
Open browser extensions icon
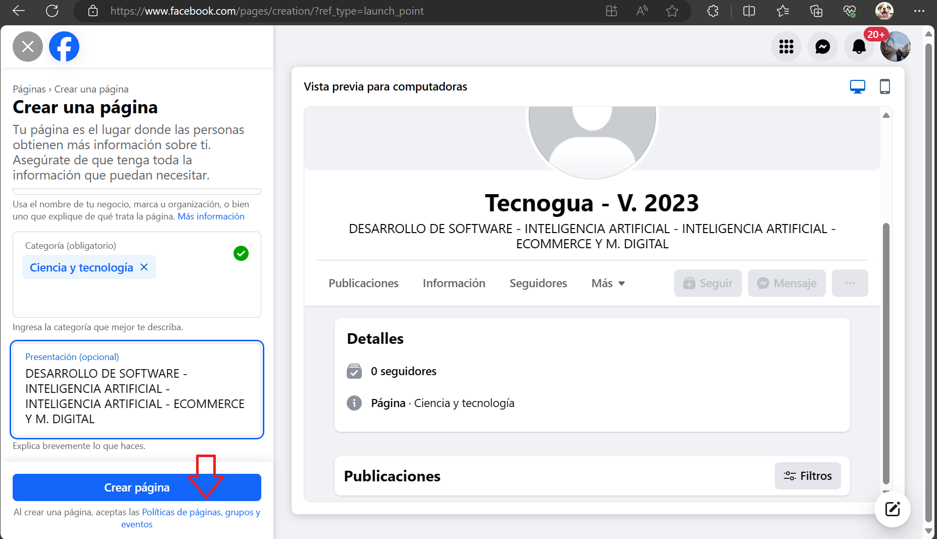coord(713,11)
